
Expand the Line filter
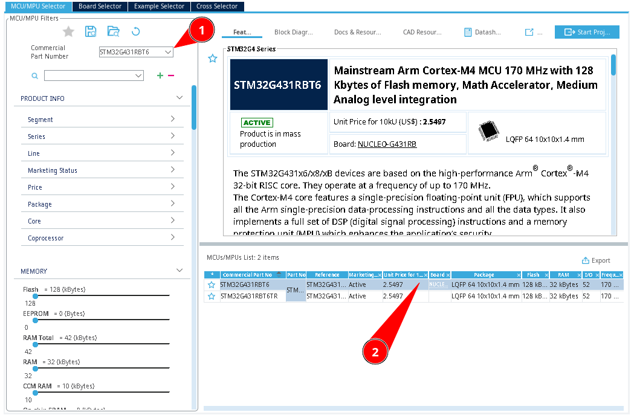pos(173,153)
